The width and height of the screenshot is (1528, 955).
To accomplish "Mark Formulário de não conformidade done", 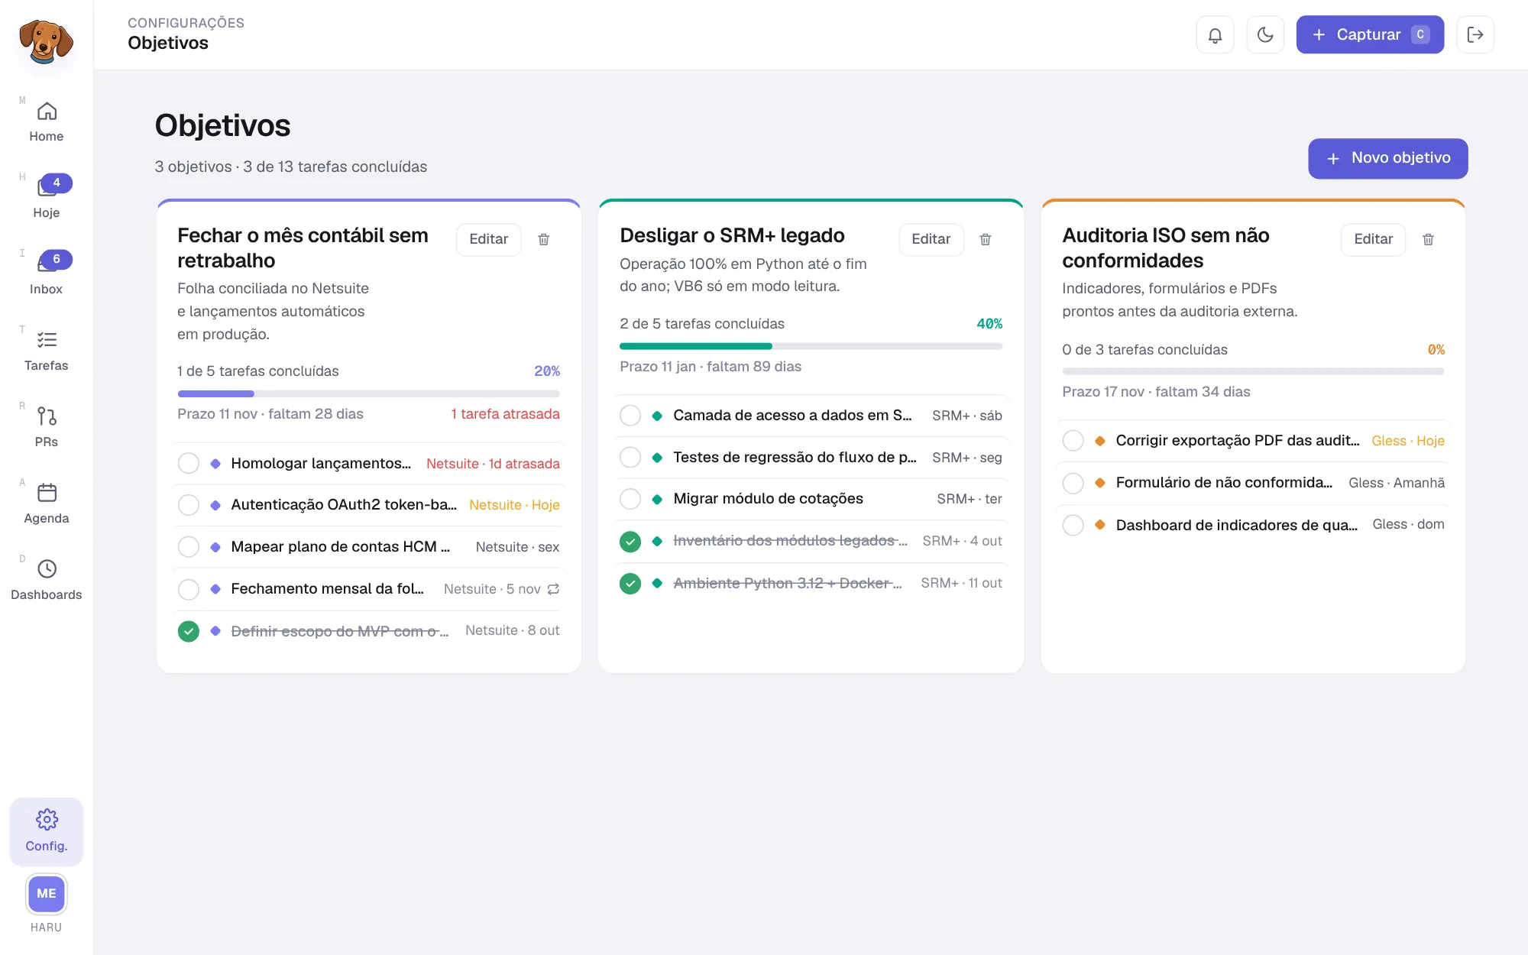I will pyautogui.click(x=1073, y=483).
